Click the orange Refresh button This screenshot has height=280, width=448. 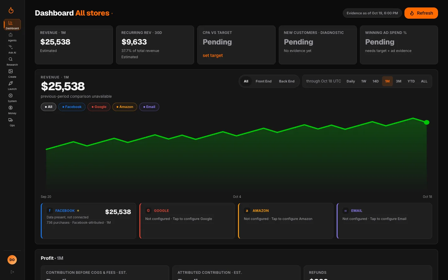[421, 13]
